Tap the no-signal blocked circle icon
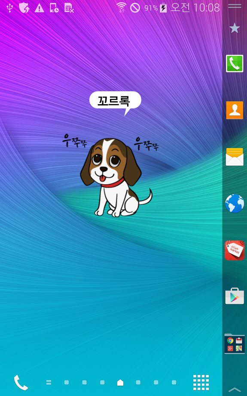 coord(135,8)
